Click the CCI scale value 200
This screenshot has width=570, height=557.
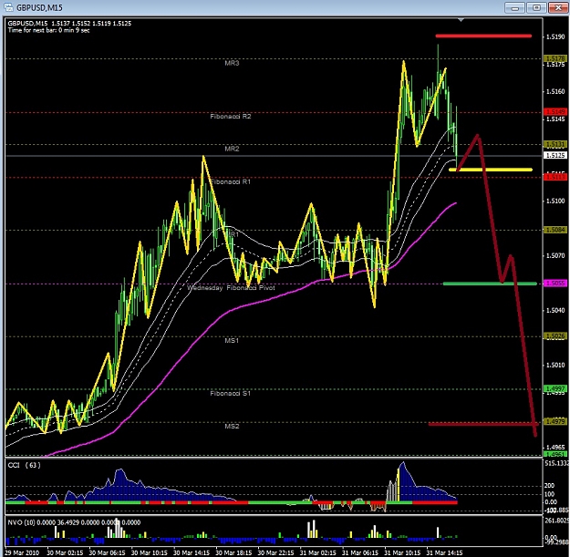549,485
